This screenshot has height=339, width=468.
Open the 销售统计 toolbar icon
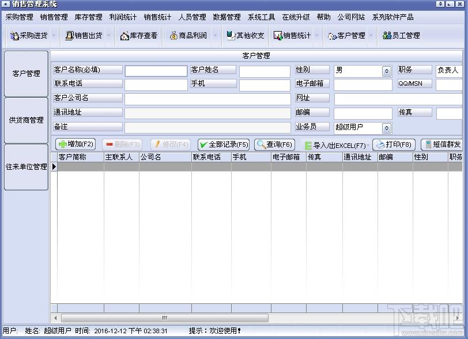click(292, 36)
